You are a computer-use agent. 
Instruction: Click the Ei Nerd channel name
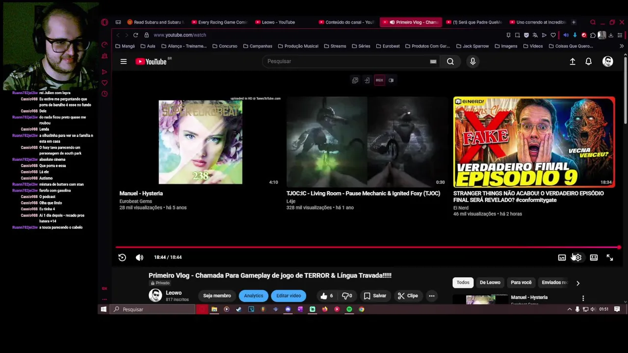click(461, 208)
